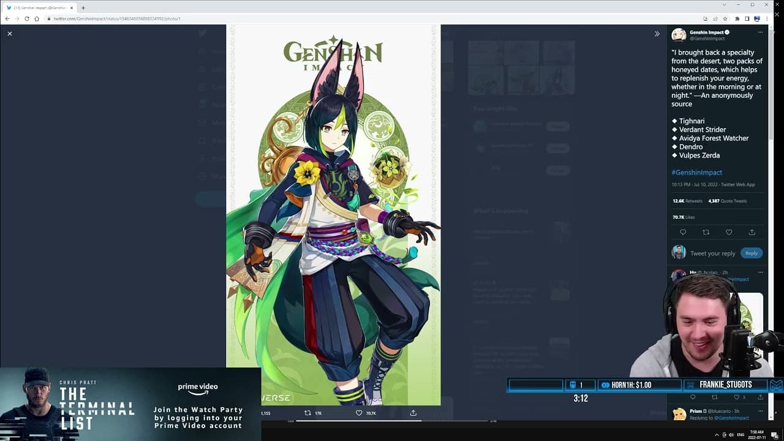Open the browser extensions puzzle icon

tap(737, 19)
